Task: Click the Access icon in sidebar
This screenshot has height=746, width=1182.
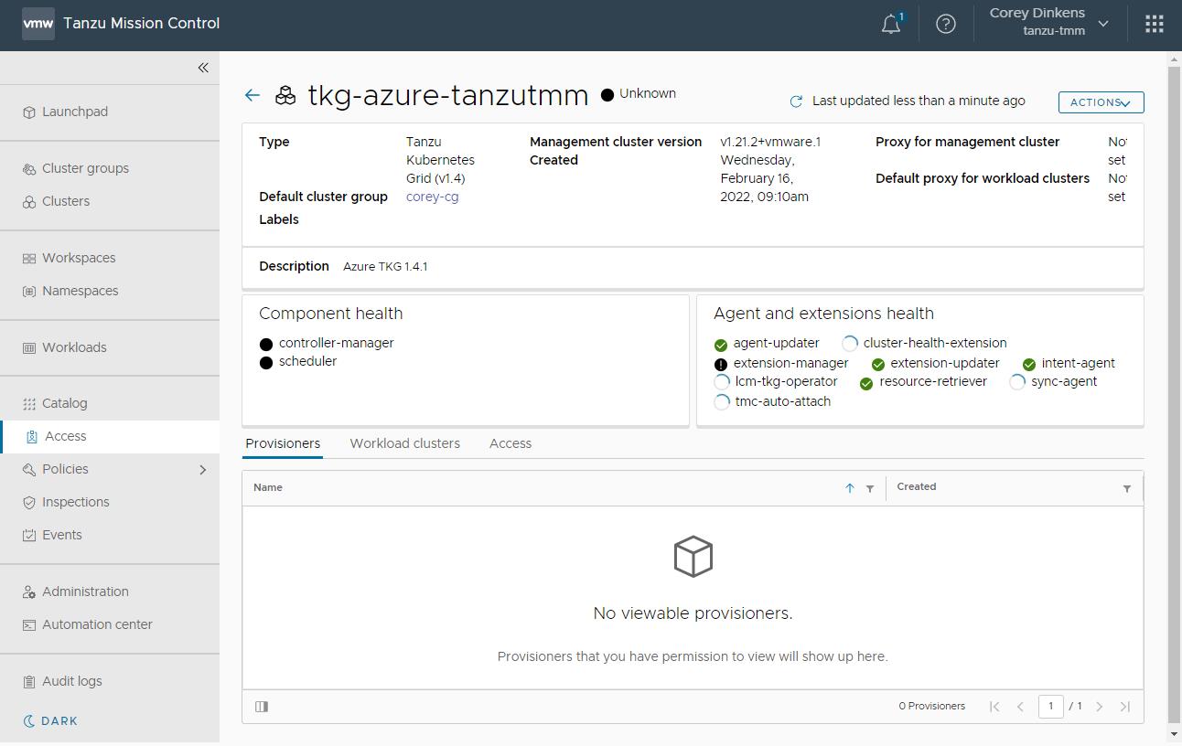Action: [32, 437]
